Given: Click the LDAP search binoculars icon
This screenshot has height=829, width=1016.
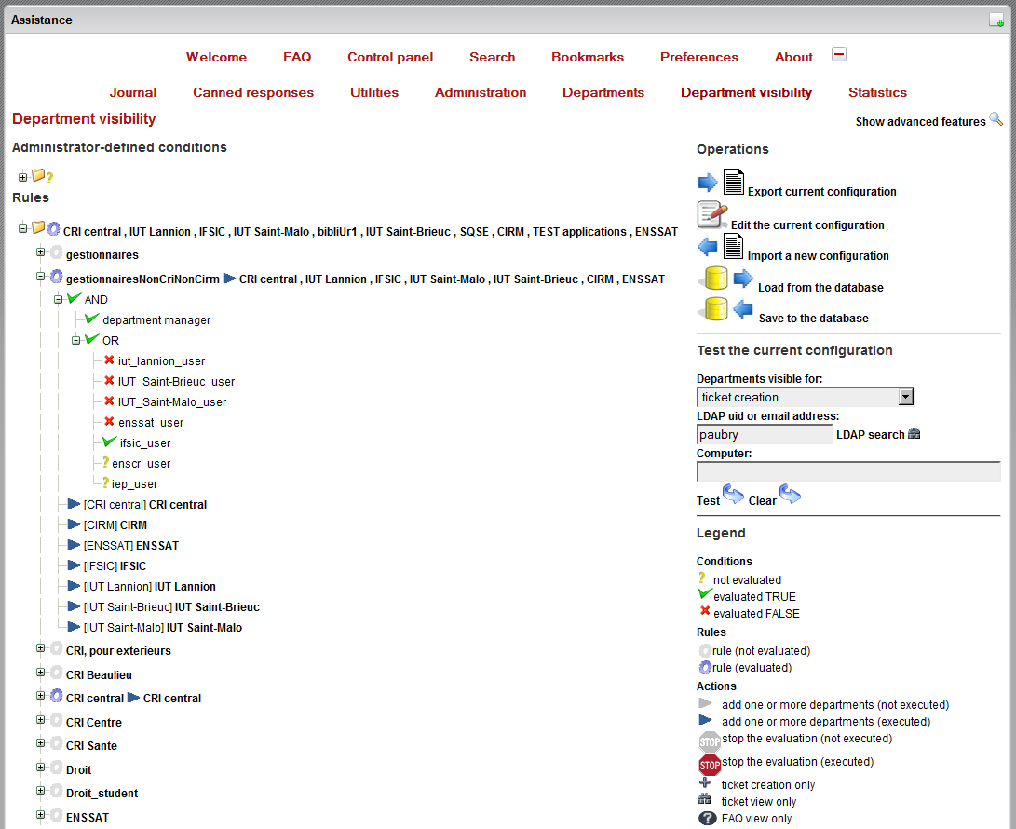Looking at the screenshot, I should coord(914,434).
